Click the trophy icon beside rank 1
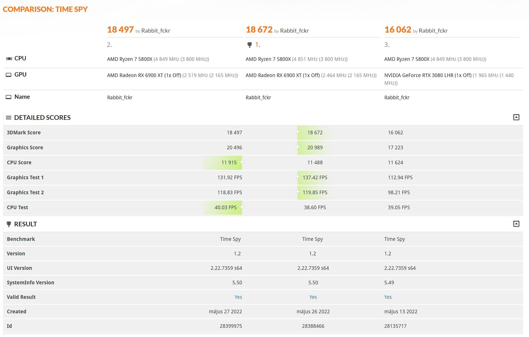The image size is (529, 337). pos(249,45)
